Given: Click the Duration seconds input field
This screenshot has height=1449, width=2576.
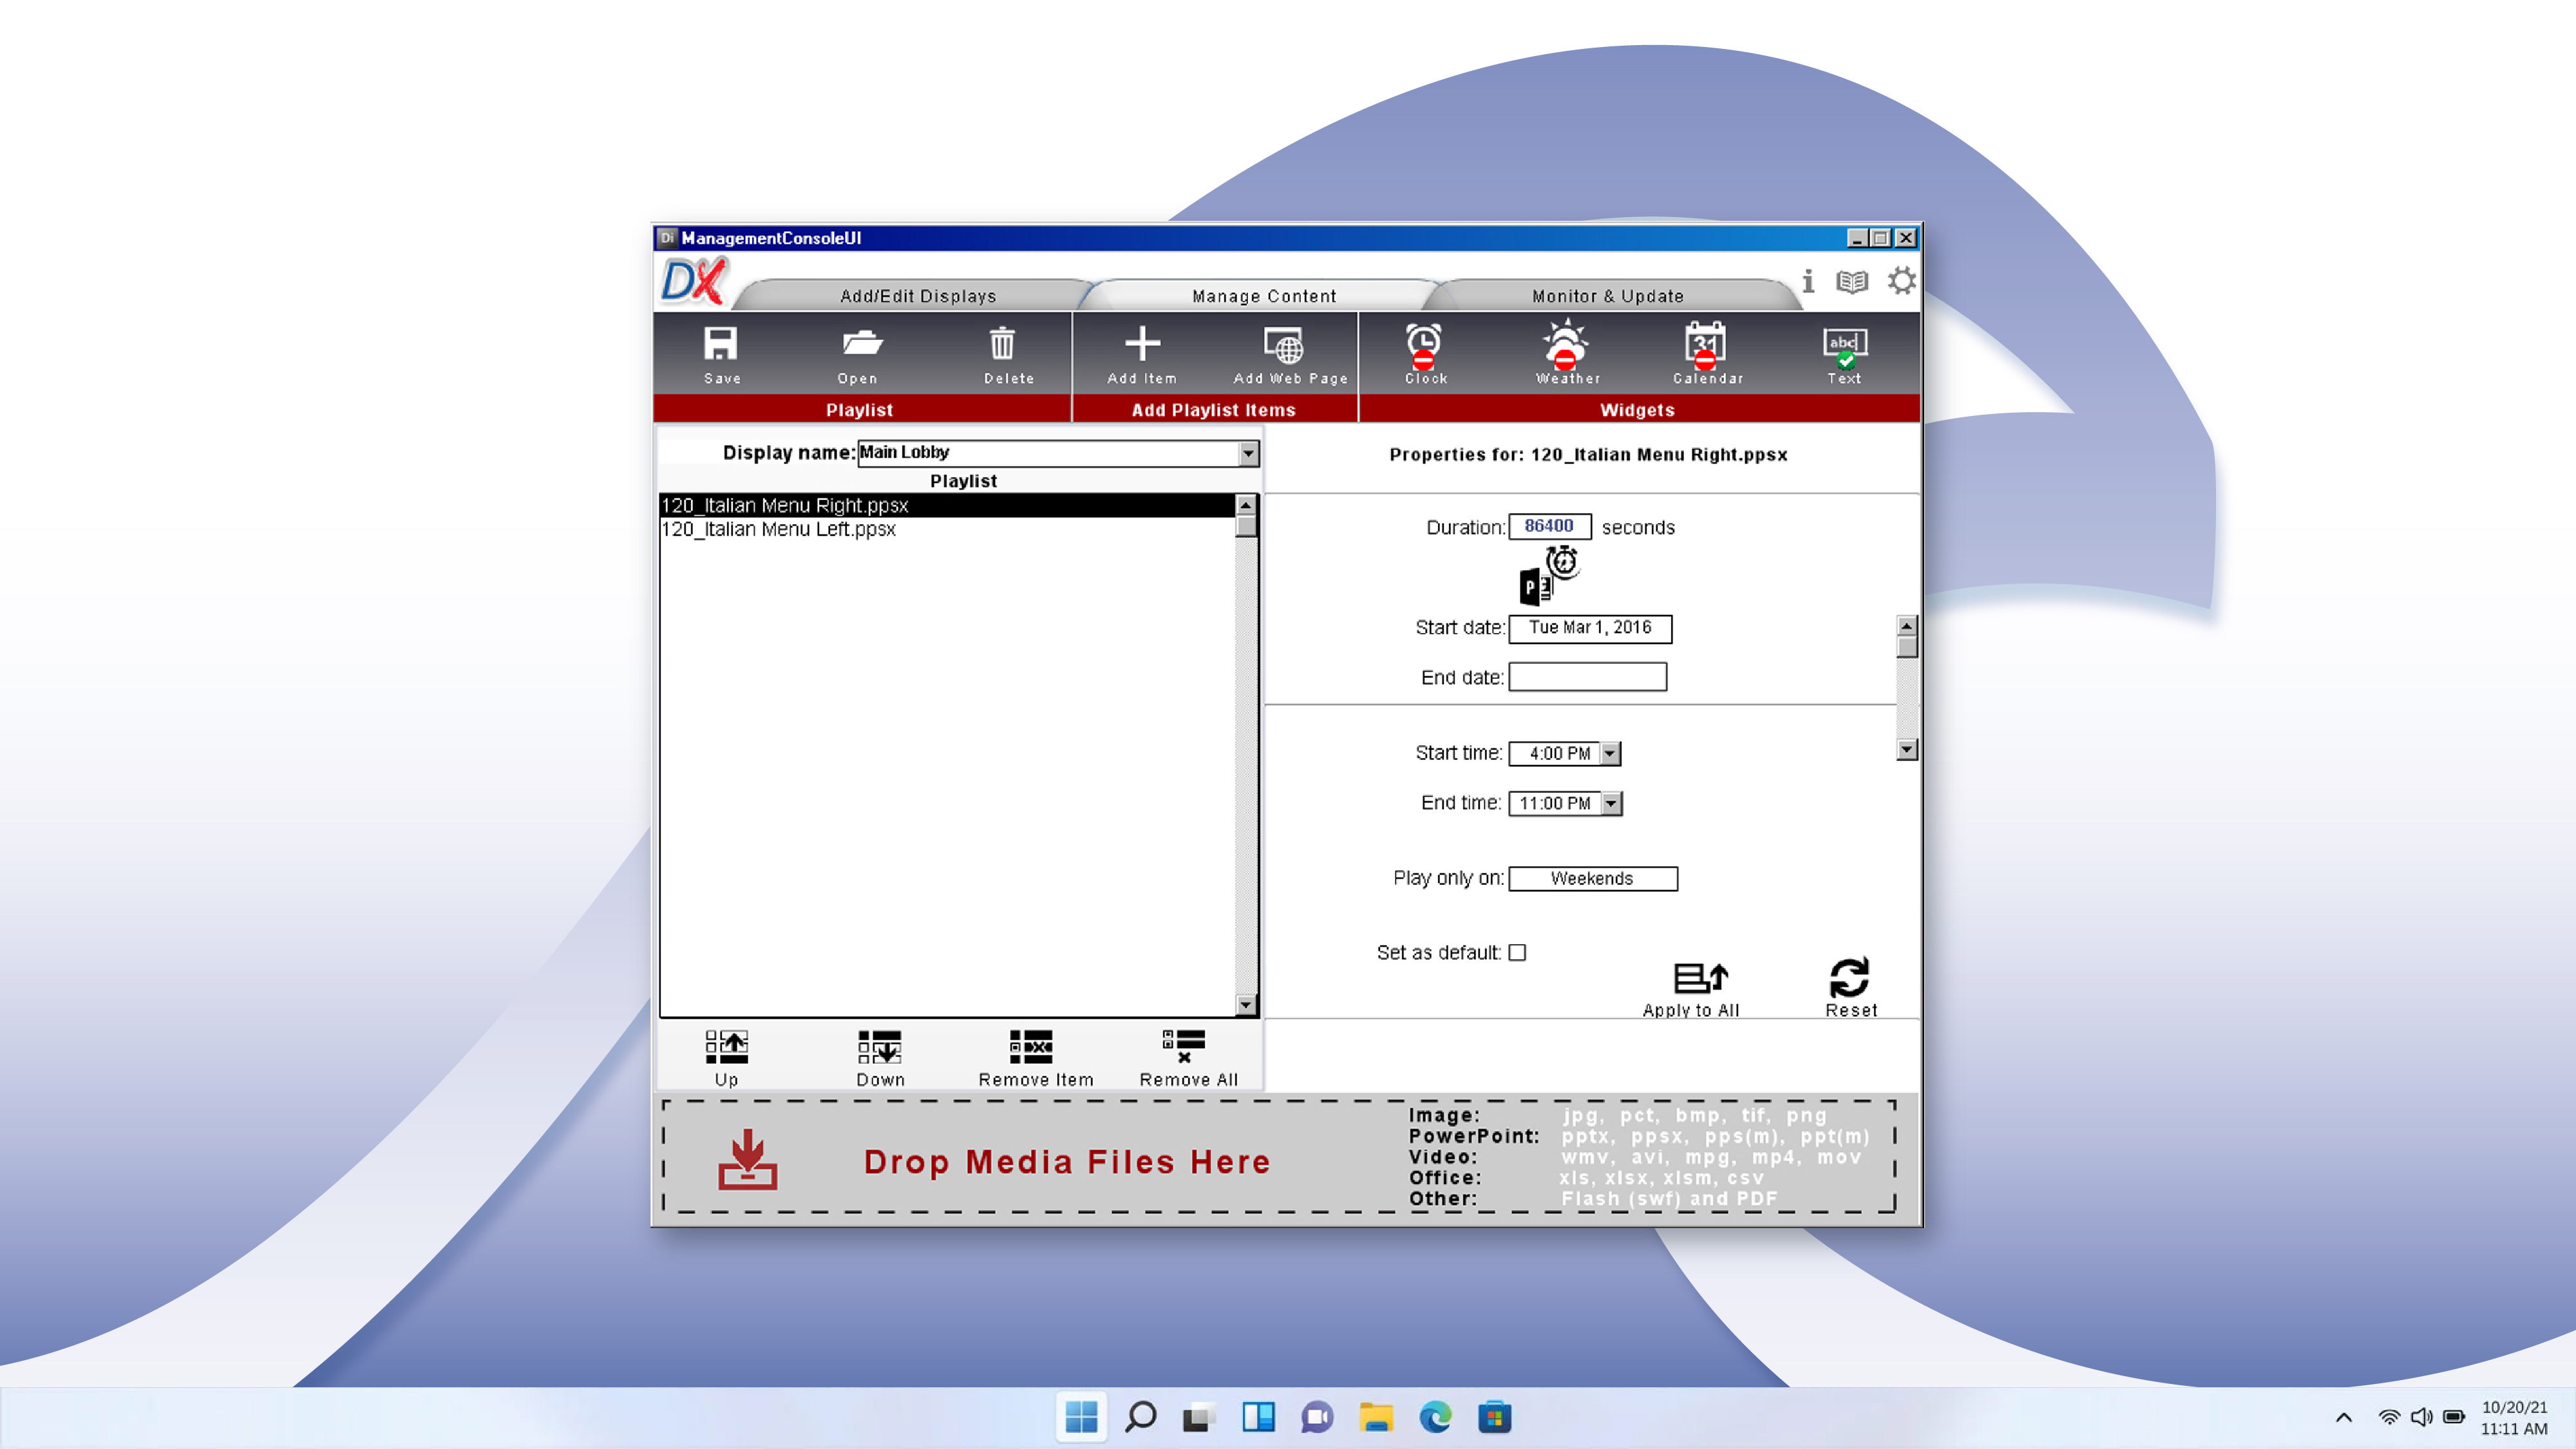Looking at the screenshot, I should [1551, 526].
